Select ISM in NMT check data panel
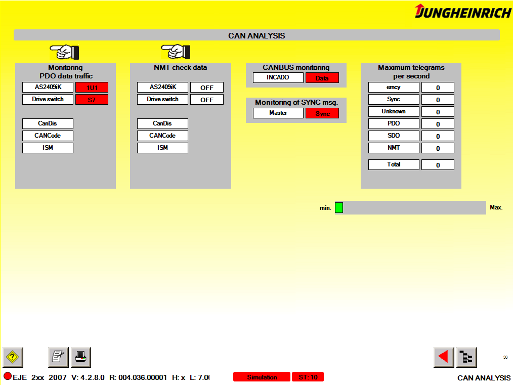Image resolution: width=513 pixels, height=385 pixels. (x=162, y=148)
